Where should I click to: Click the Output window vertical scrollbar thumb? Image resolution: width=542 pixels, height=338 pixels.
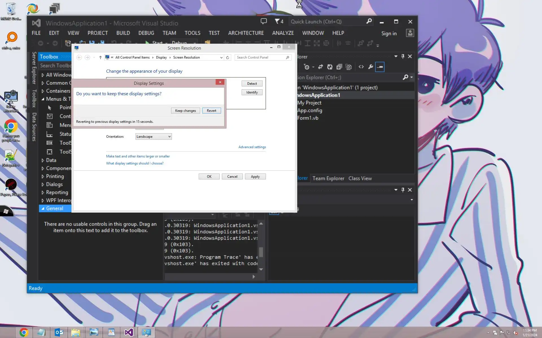click(261, 252)
